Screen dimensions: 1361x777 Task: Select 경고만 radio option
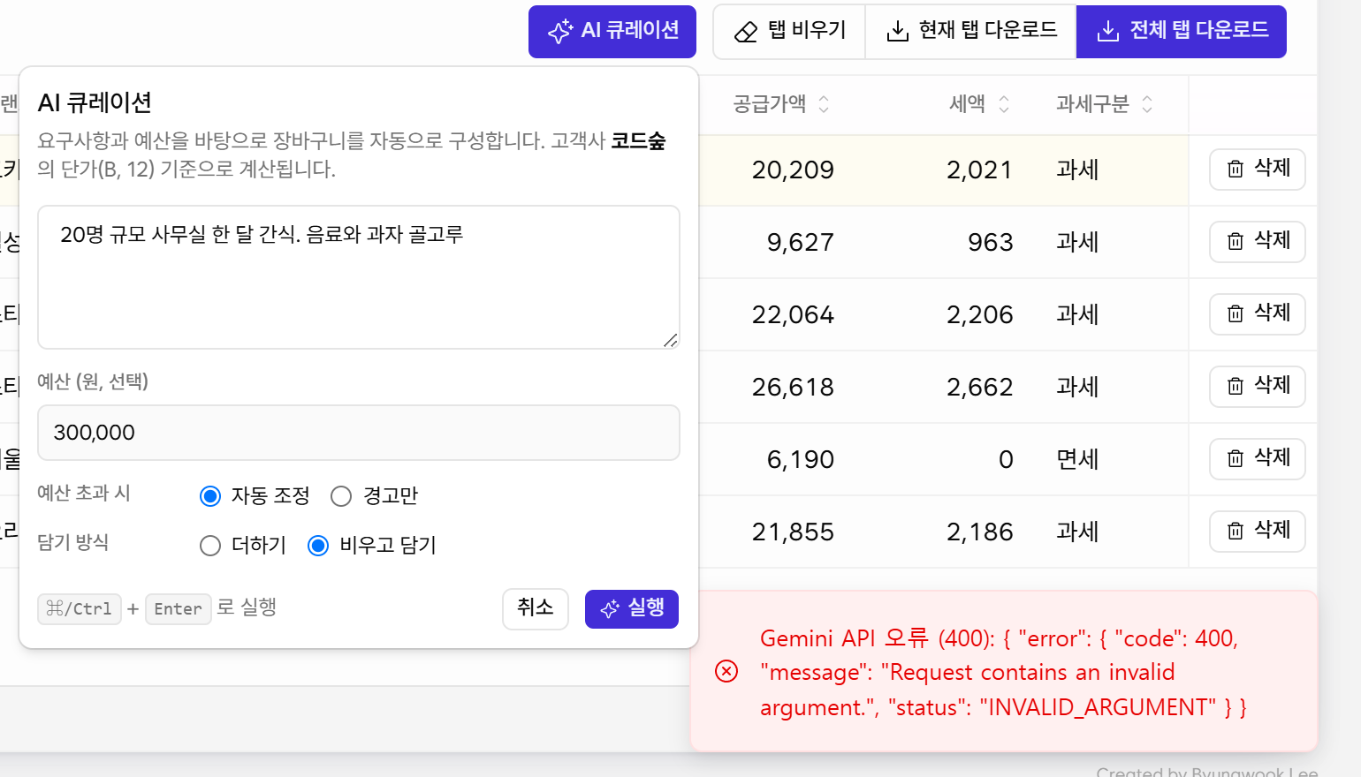coord(341,496)
